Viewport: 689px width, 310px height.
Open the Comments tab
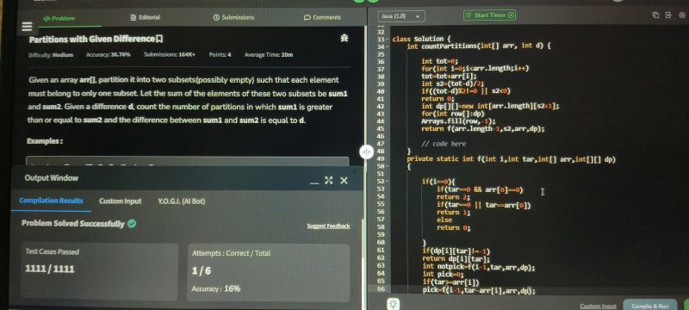click(x=322, y=17)
